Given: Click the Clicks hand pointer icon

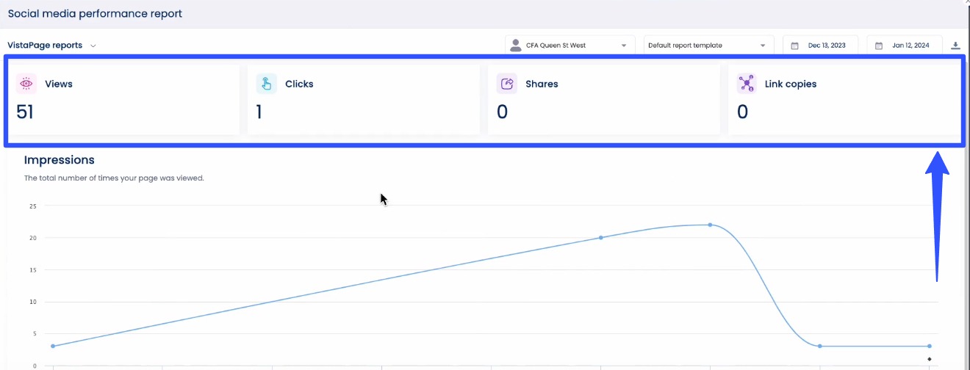Looking at the screenshot, I should click(x=266, y=84).
